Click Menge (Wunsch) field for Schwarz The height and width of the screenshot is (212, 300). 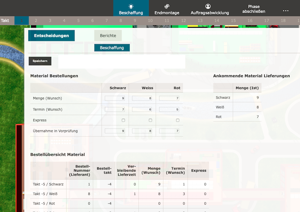(115, 98)
